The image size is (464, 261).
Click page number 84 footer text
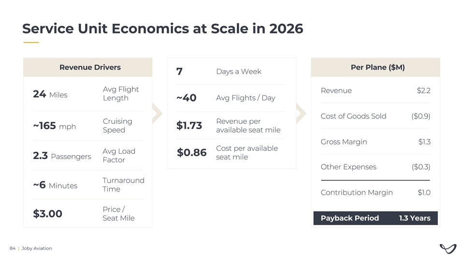[x=13, y=248]
